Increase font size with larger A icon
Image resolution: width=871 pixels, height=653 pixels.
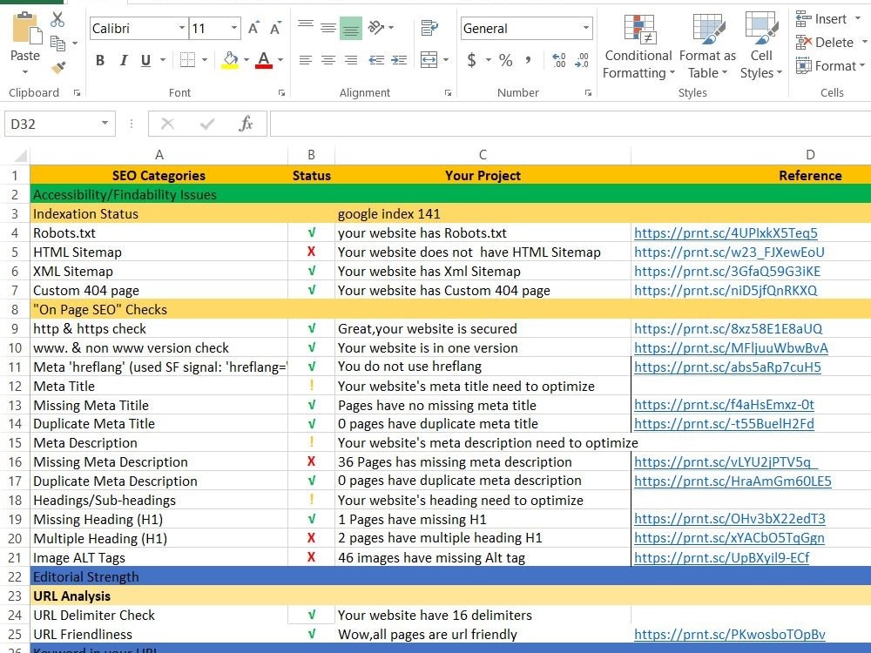253,28
